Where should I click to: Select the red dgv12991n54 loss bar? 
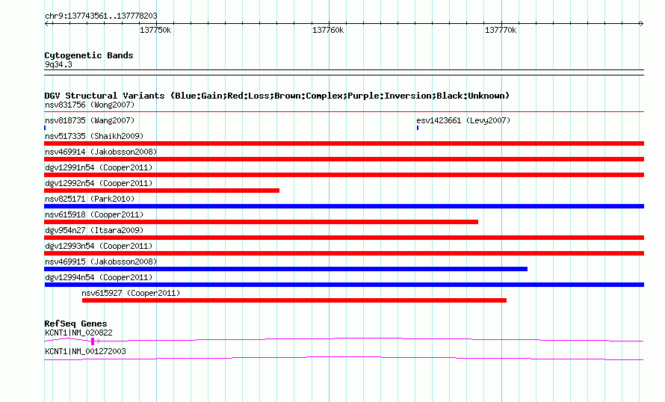344,175
